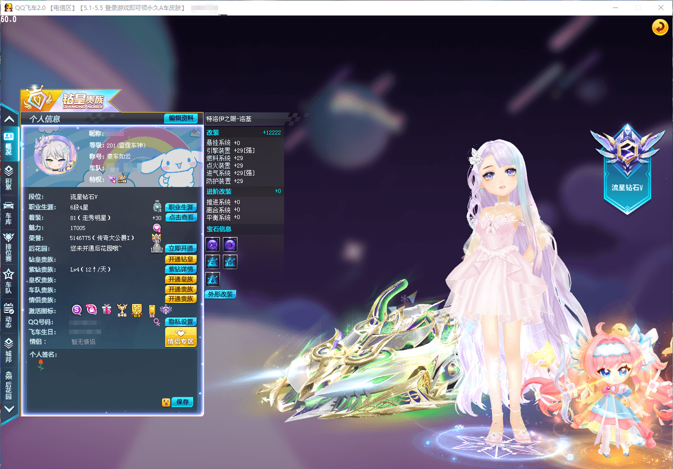Open 紫钻详情 purple diamond details
The image size is (673, 469).
181,269
